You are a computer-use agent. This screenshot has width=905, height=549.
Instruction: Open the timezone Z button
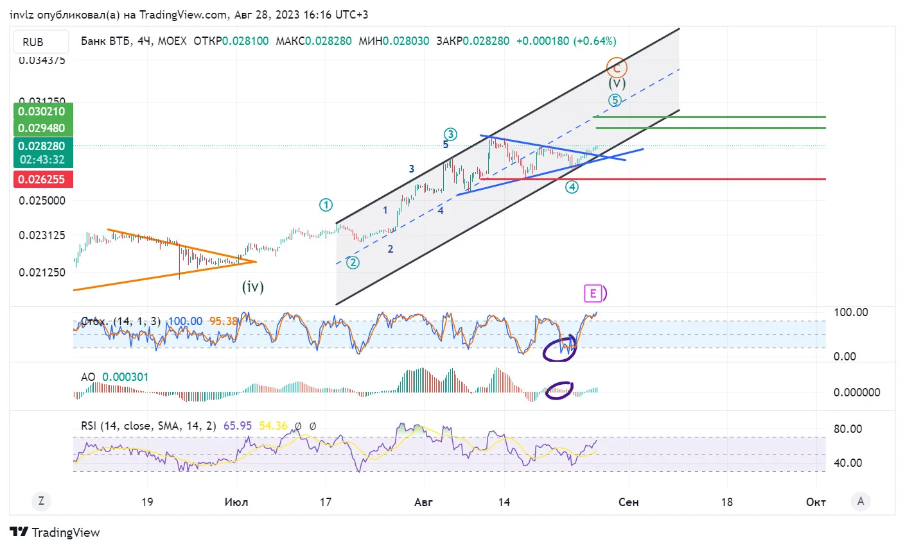click(x=42, y=501)
